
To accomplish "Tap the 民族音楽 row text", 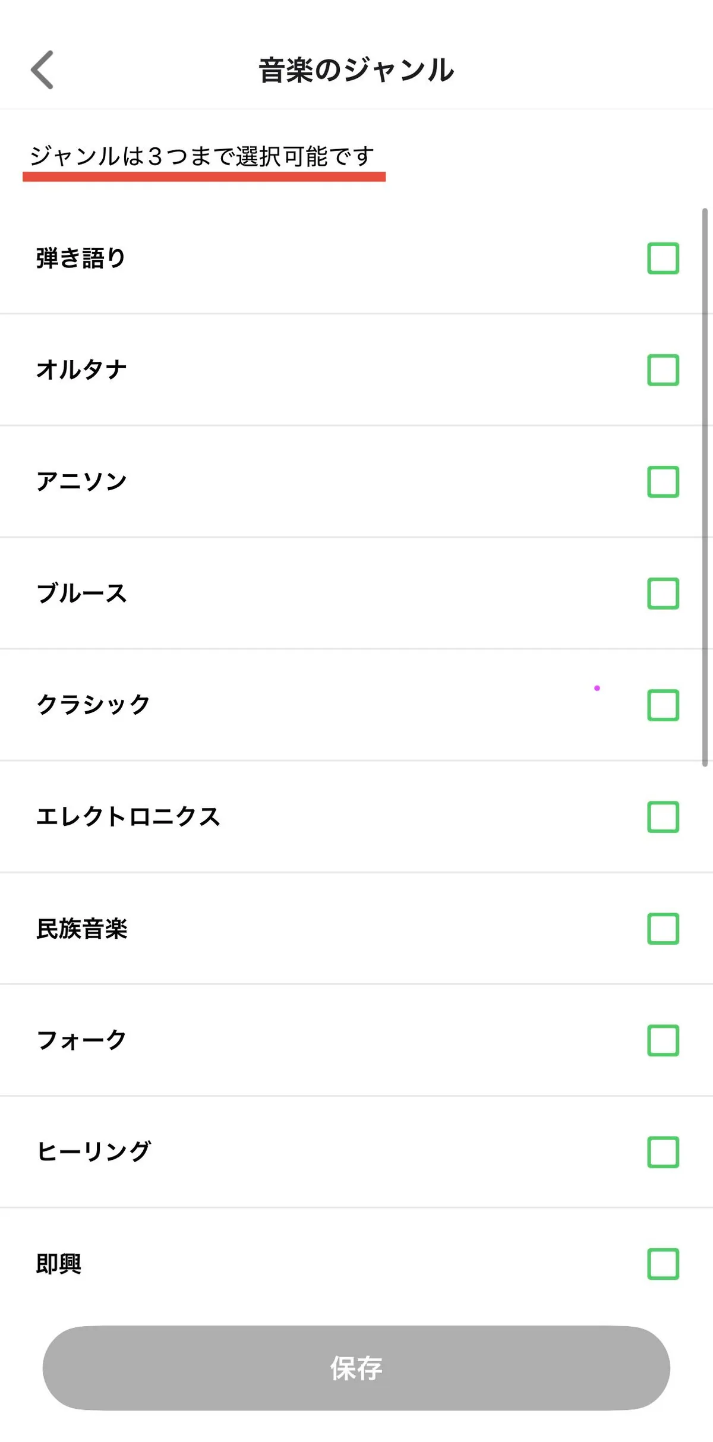I will tap(82, 928).
